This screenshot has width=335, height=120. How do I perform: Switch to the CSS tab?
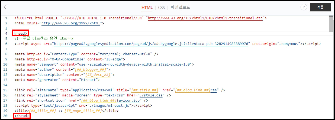pyautogui.click(x=162, y=7)
